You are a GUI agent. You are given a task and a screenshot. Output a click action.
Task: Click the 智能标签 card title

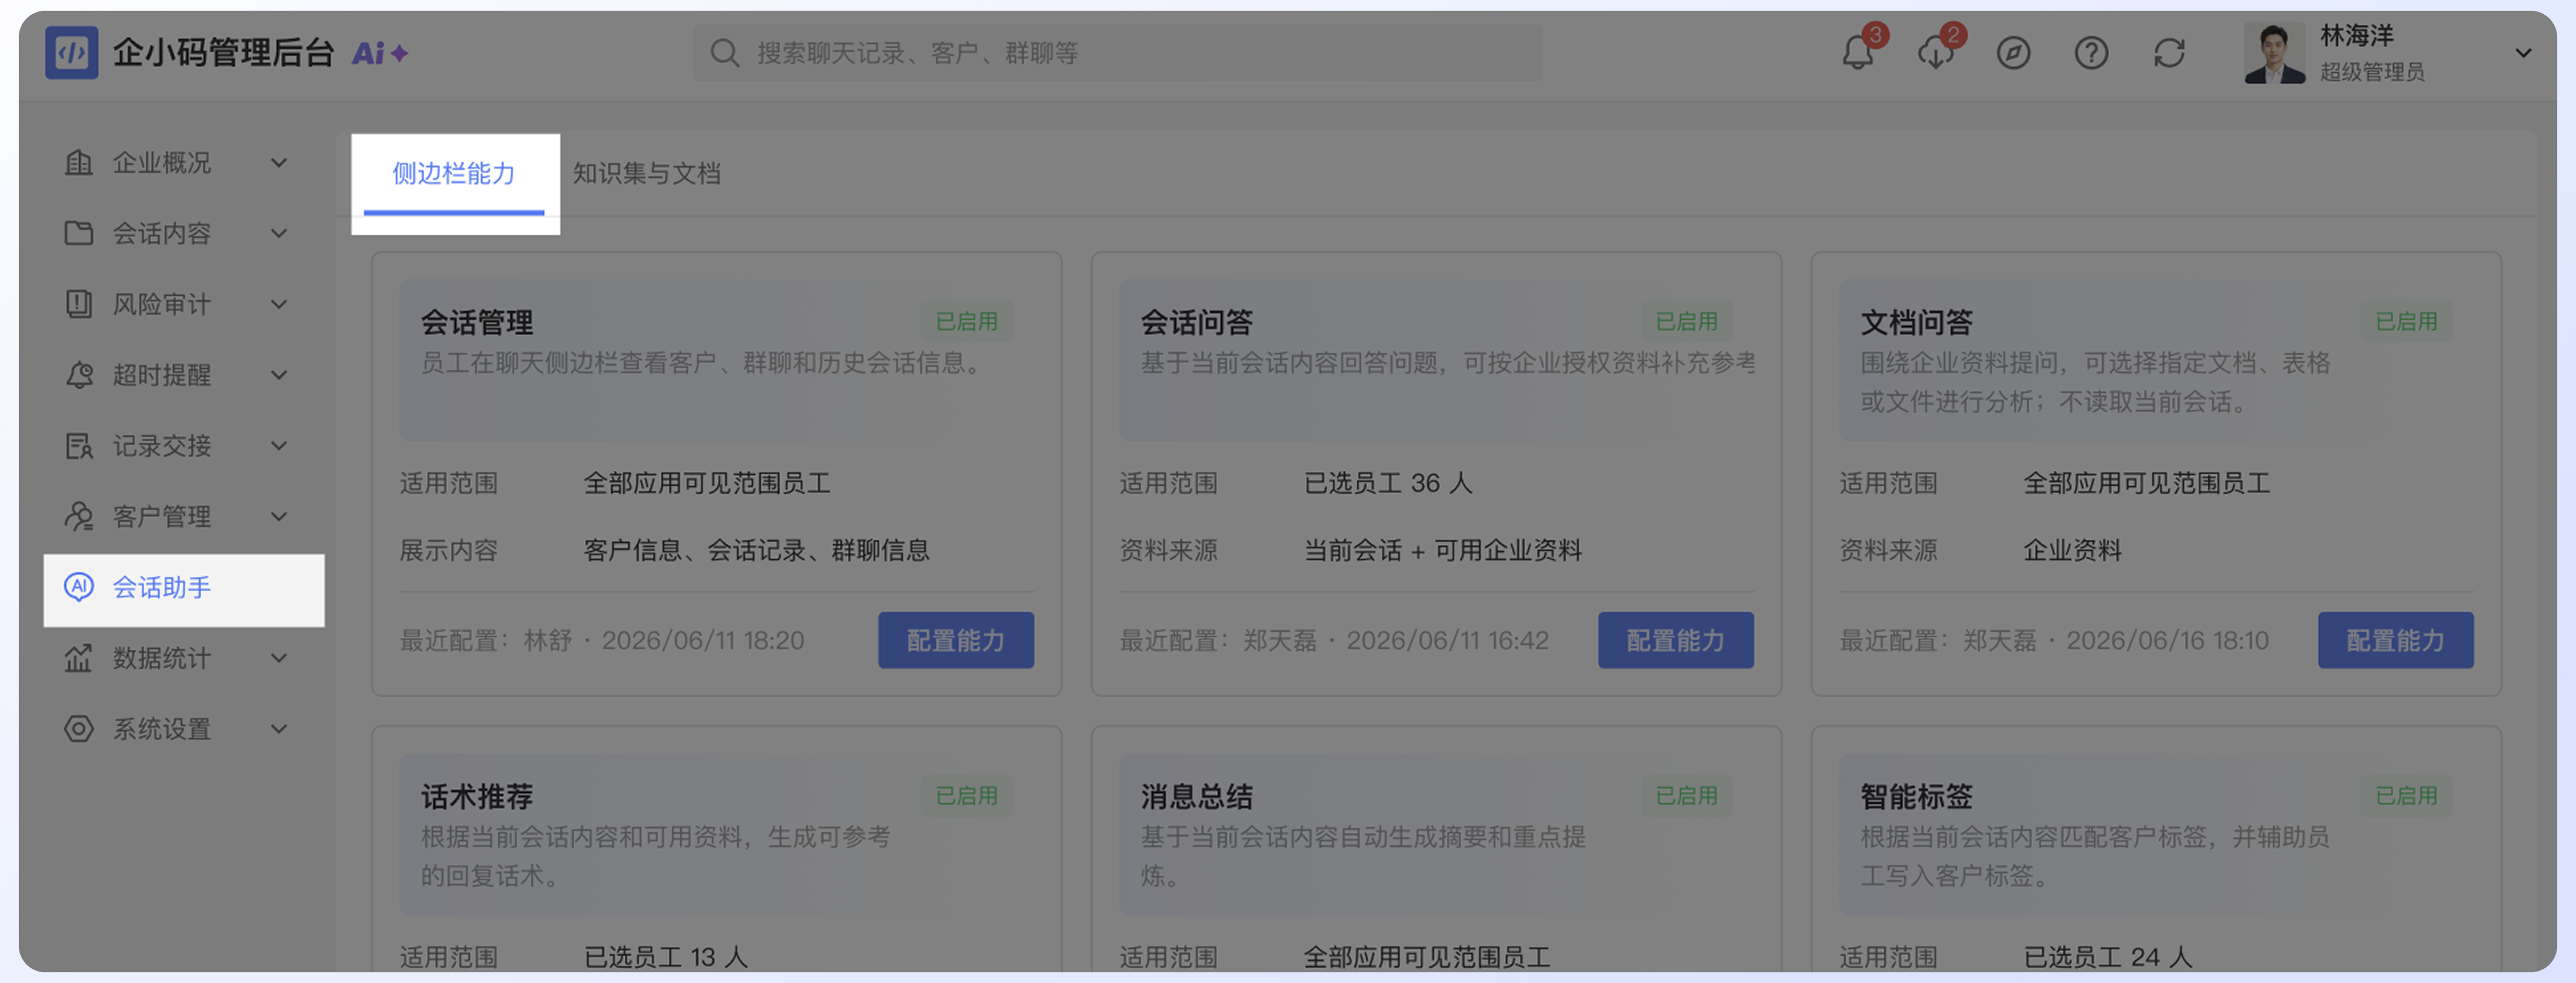[1917, 797]
